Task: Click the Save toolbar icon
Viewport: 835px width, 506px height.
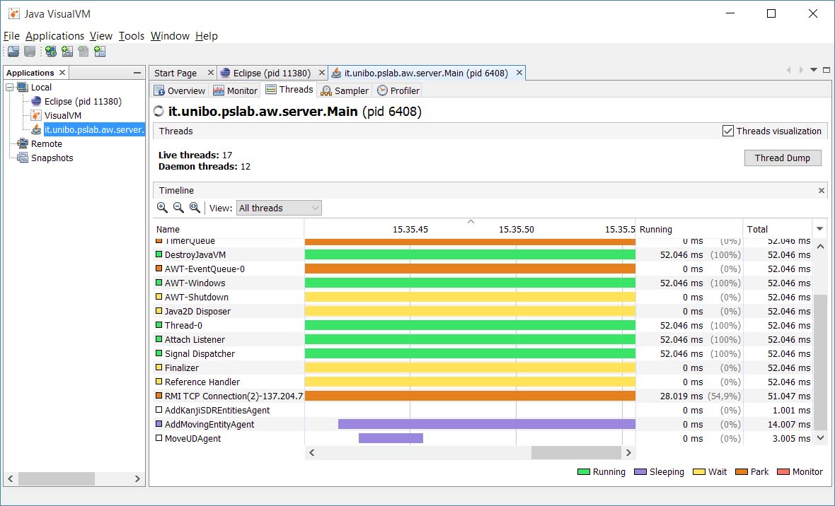Action: point(30,52)
